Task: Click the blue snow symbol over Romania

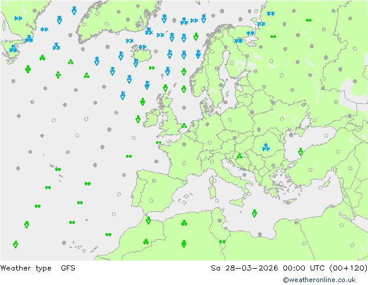Action: [x=266, y=147]
